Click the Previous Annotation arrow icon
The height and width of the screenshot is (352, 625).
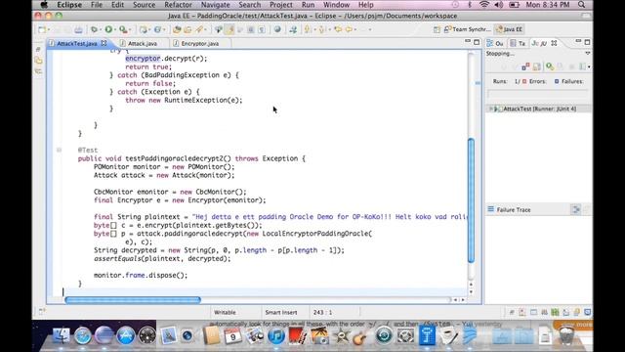click(x=321, y=29)
